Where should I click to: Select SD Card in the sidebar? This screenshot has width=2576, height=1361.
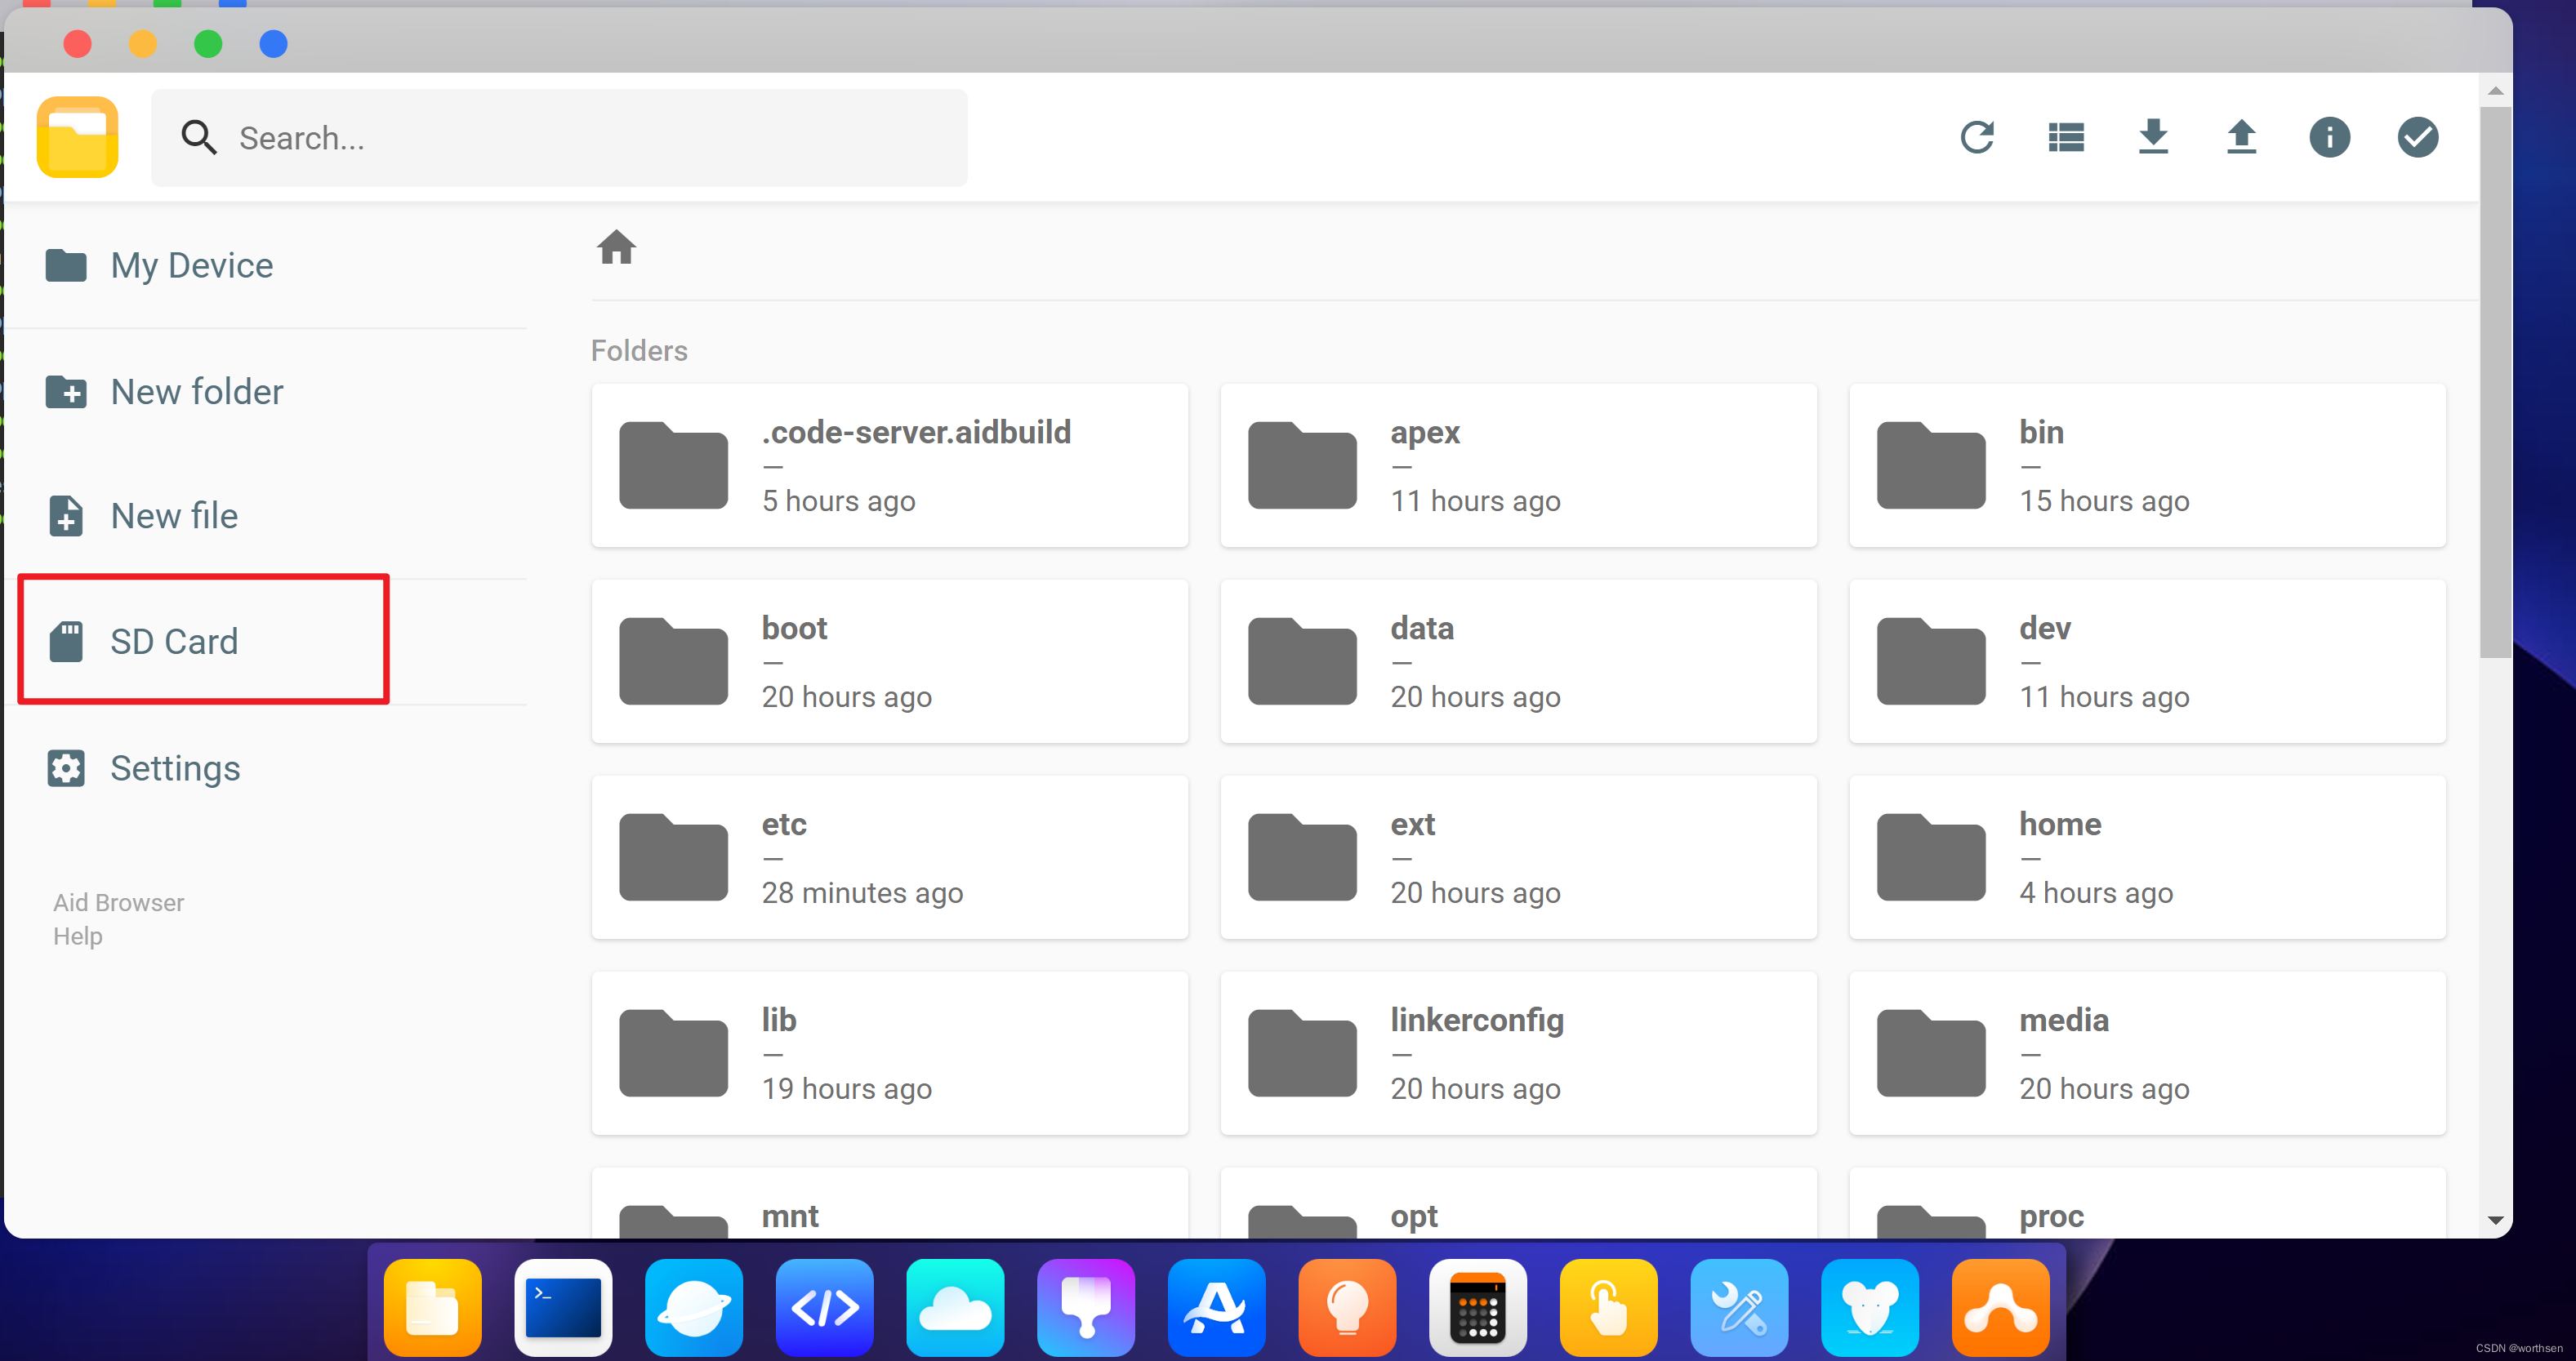174,642
